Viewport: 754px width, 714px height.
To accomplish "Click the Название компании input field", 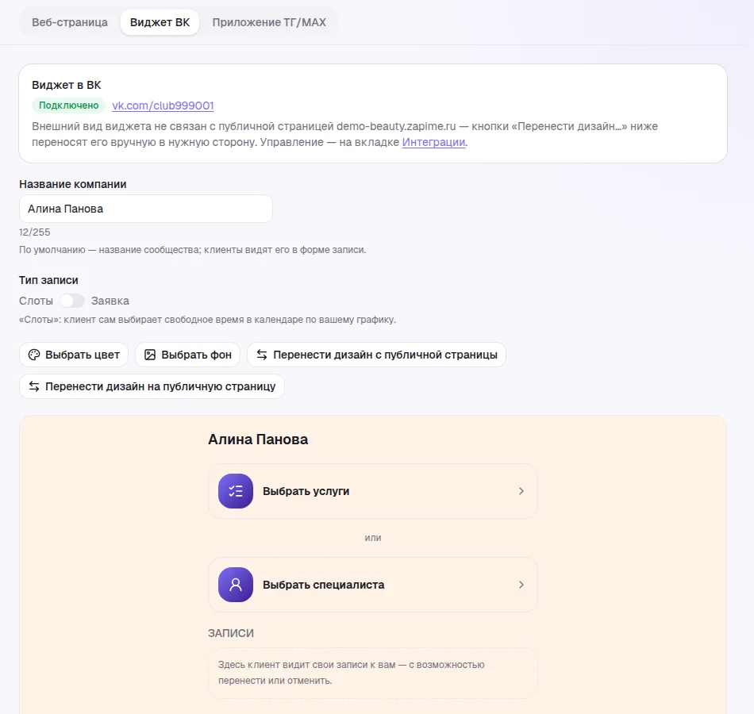I will tap(146, 209).
